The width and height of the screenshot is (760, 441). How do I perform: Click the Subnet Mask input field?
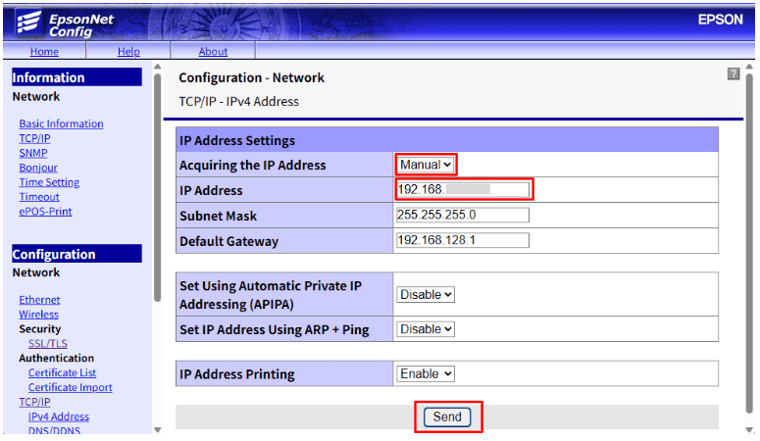coord(462,215)
